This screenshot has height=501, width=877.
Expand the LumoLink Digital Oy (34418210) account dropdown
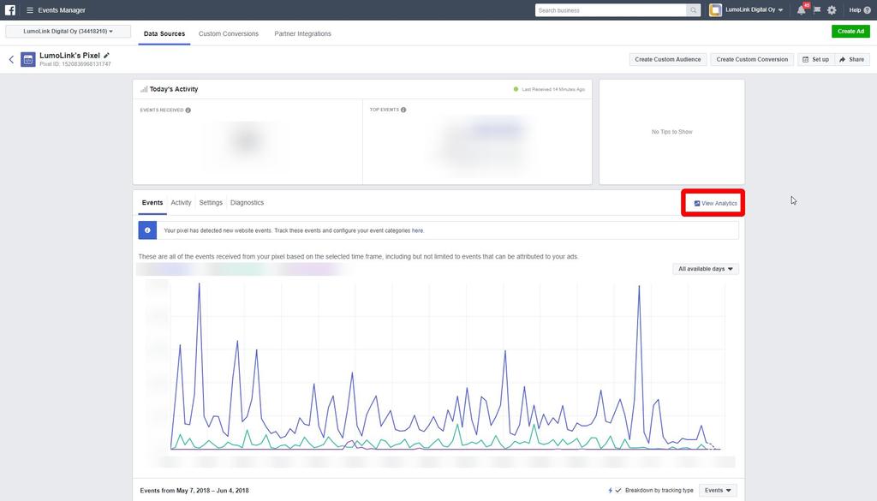[x=69, y=32]
